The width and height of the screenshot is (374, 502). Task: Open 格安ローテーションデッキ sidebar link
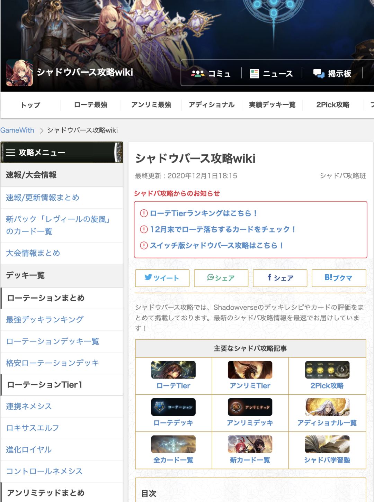coord(53,363)
